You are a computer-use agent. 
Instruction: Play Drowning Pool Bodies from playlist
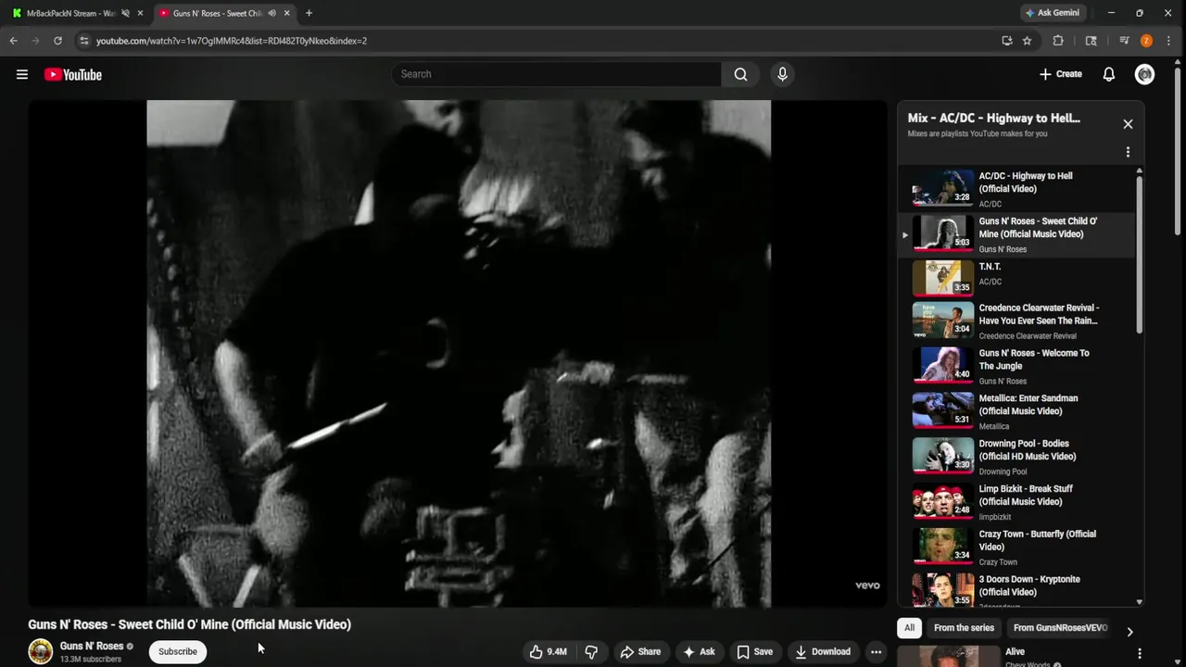coord(1016,457)
